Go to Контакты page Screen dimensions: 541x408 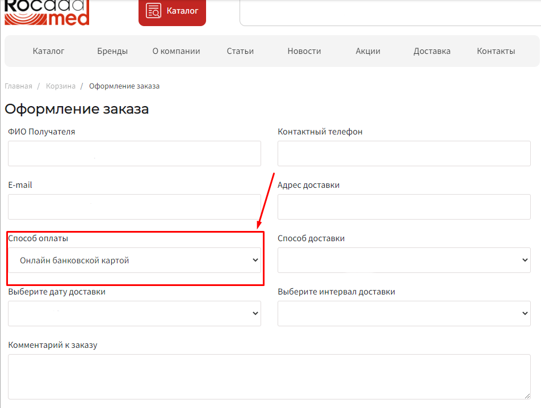pyautogui.click(x=496, y=51)
